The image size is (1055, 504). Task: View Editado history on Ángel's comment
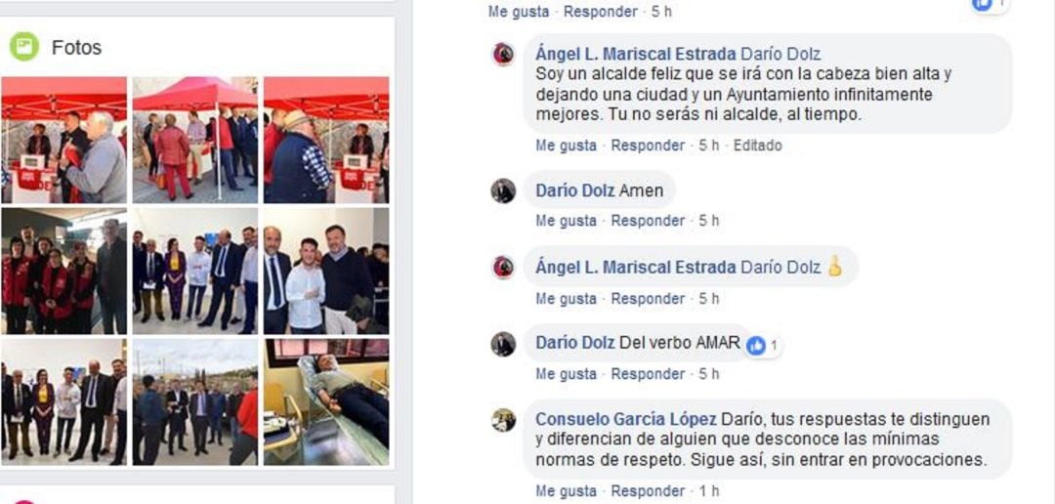click(x=758, y=146)
